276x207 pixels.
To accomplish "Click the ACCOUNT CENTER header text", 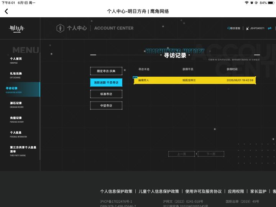I will [114, 28].
